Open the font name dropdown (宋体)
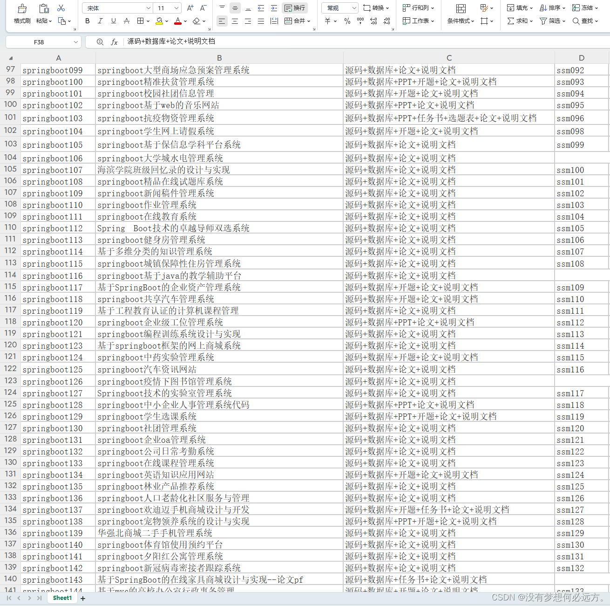This screenshot has width=610, height=606. coord(149,8)
